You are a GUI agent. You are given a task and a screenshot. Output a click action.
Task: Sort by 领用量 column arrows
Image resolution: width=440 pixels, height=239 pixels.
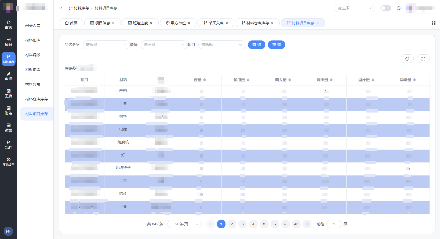248,80
